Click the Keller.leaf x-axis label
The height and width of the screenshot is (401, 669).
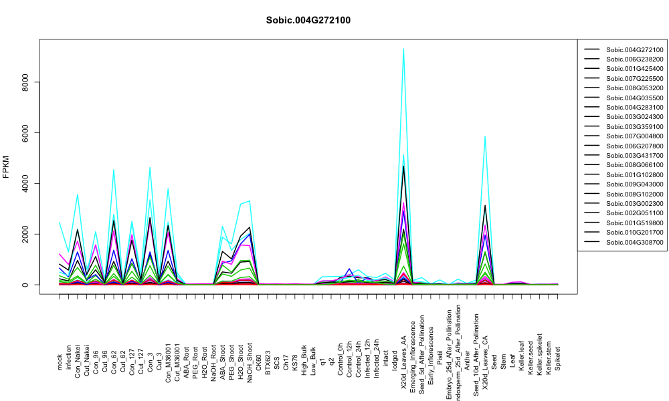pyautogui.click(x=521, y=356)
